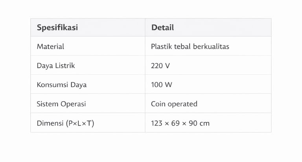Image resolution: width=302 pixels, height=162 pixels.
Task: Click the word Plastik
Action: [x=161, y=47]
